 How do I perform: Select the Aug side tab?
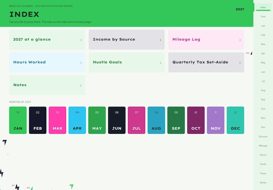pos(263,90)
